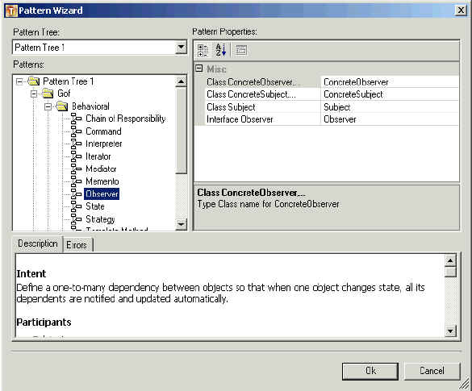Image resolution: width=472 pixels, height=391 pixels.
Task: Confirm with the Ok button
Action: [x=370, y=371]
